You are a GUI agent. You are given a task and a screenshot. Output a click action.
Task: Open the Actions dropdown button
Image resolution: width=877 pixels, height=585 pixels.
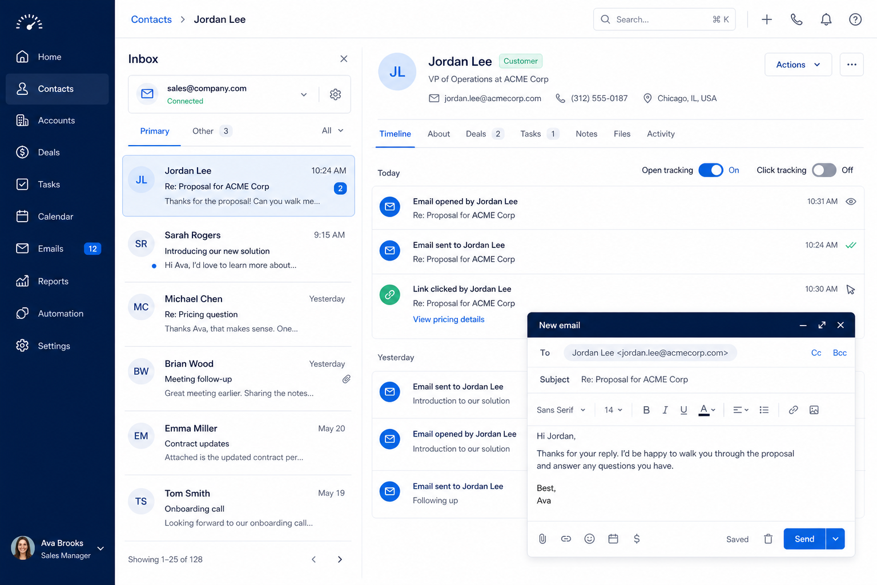click(x=798, y=65)
